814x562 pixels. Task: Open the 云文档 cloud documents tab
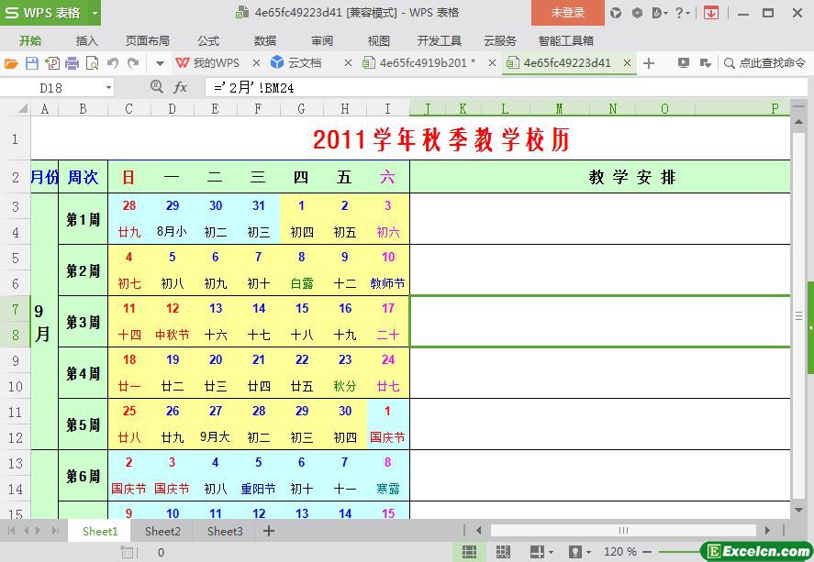[304, 63]
